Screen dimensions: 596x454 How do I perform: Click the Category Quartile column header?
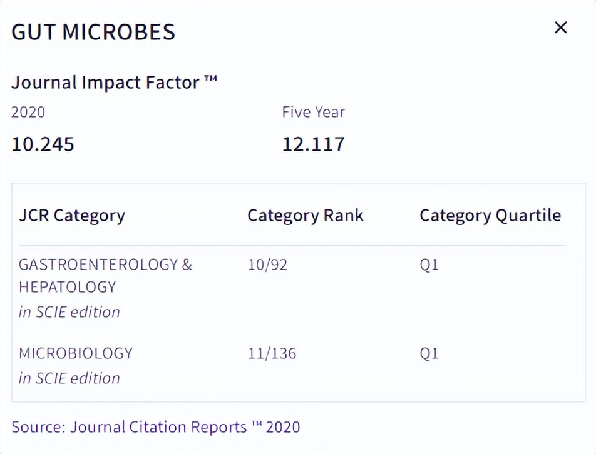point(490,215)
